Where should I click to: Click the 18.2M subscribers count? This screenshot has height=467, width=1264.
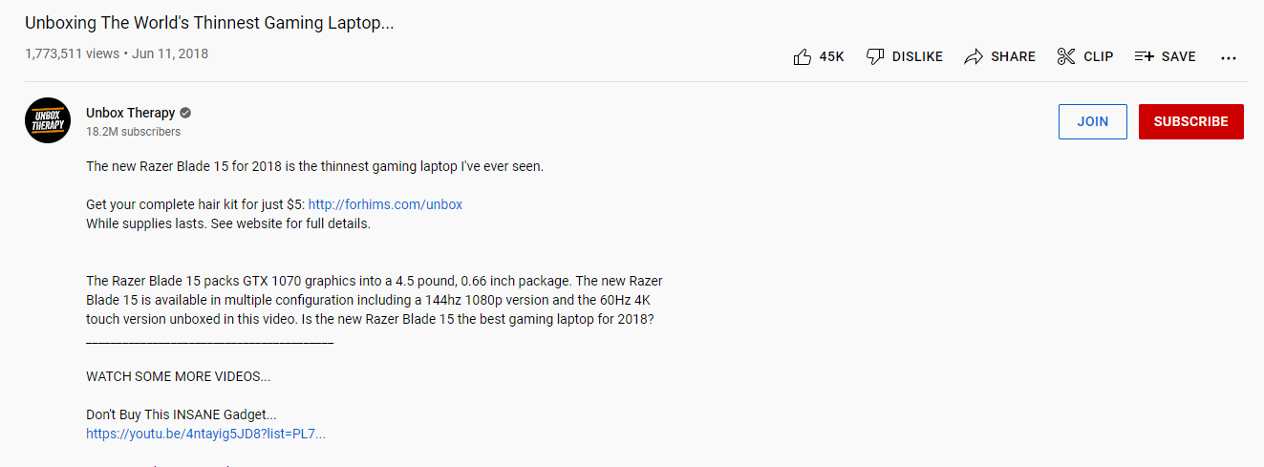tap(133, 132)
